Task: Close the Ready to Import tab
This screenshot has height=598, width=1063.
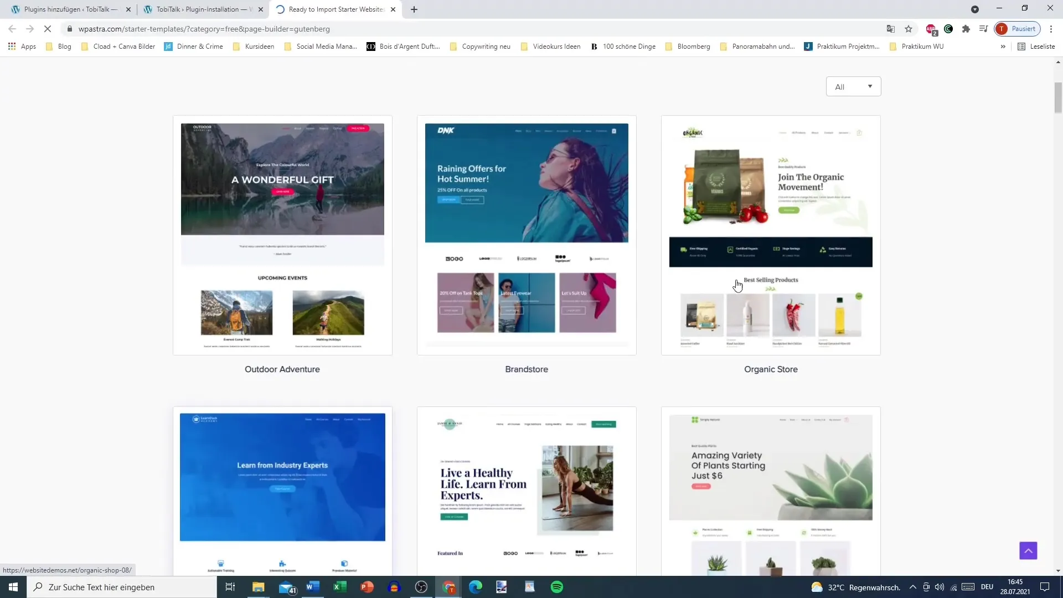Action: tap(393, 9)
